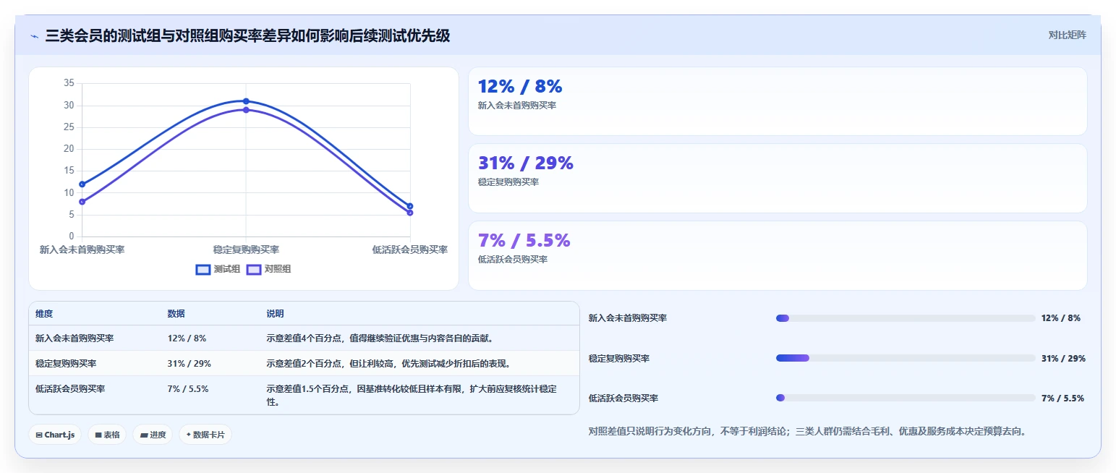Click table value 31% / 29%
1116x473 pixels.
[189, 363]
